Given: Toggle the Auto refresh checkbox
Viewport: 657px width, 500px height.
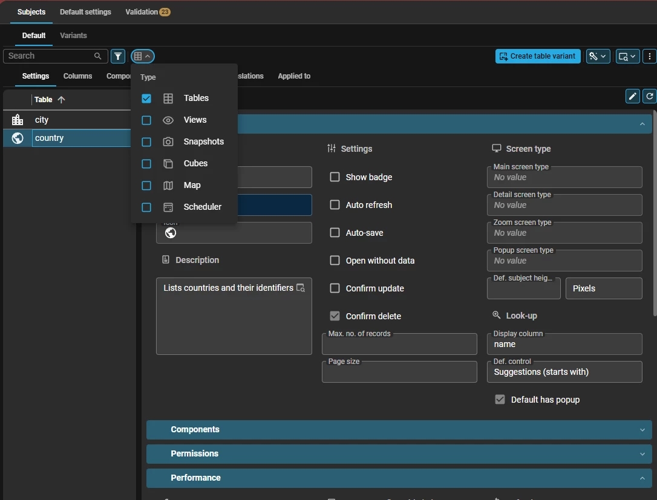Looking at the screenshot, I should (335, 205).
